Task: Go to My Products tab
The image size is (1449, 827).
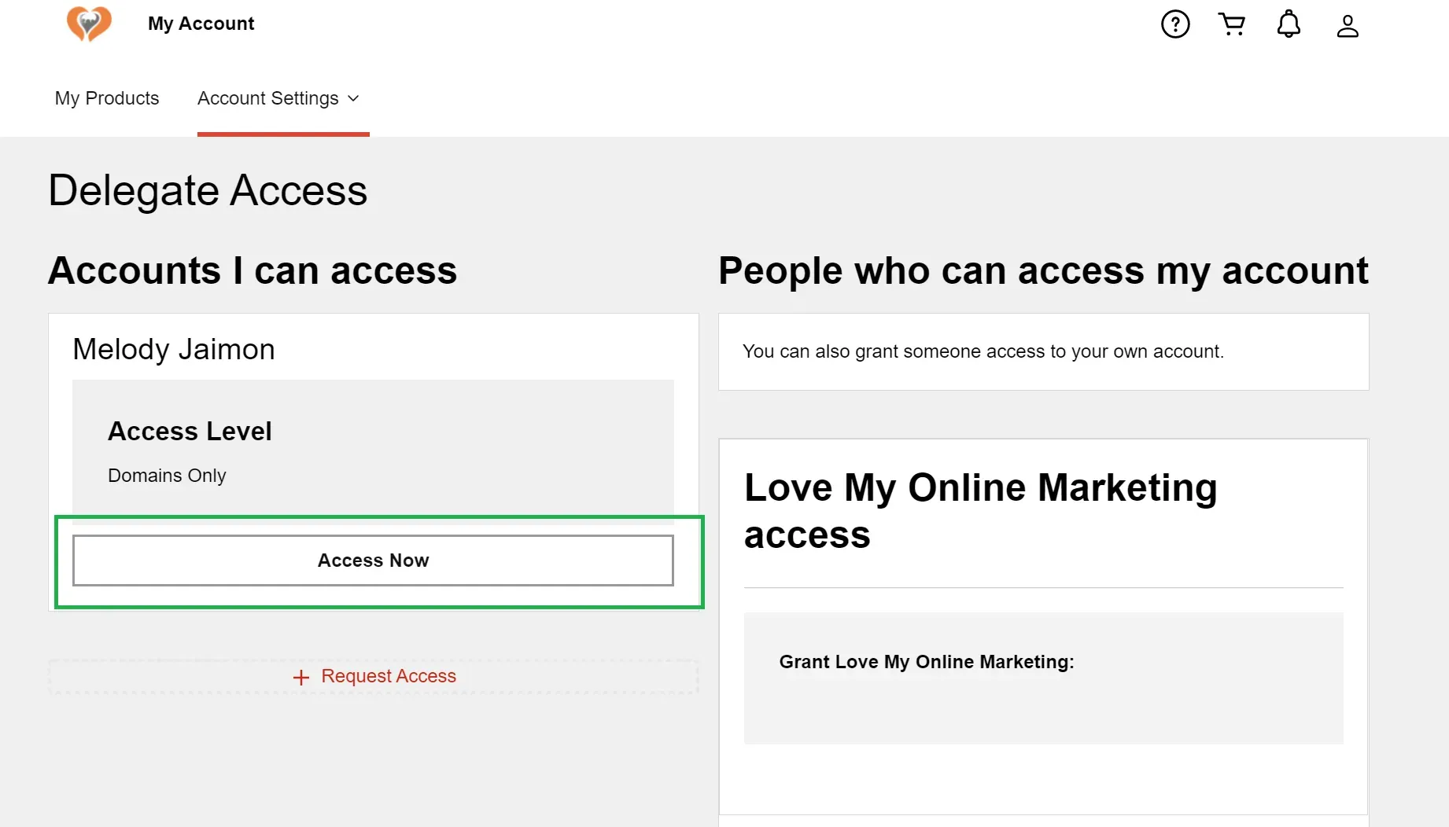Action: (x=107, y=98)
